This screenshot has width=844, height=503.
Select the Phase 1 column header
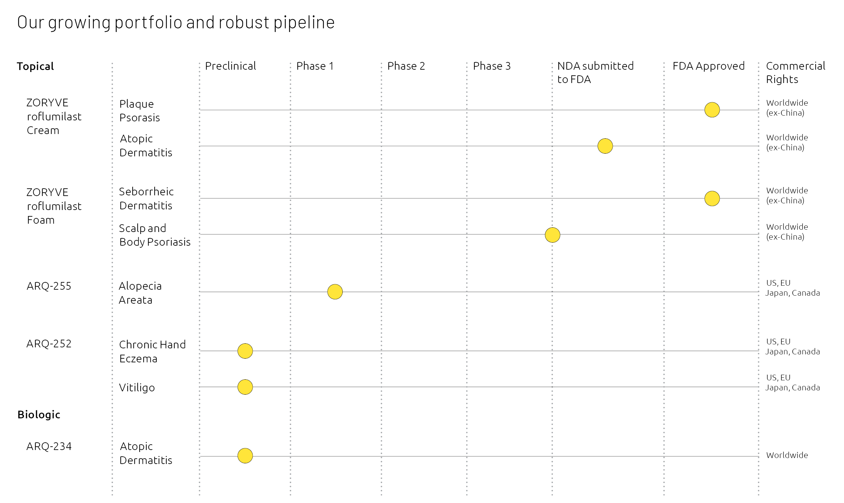click(x=315, y=66)
